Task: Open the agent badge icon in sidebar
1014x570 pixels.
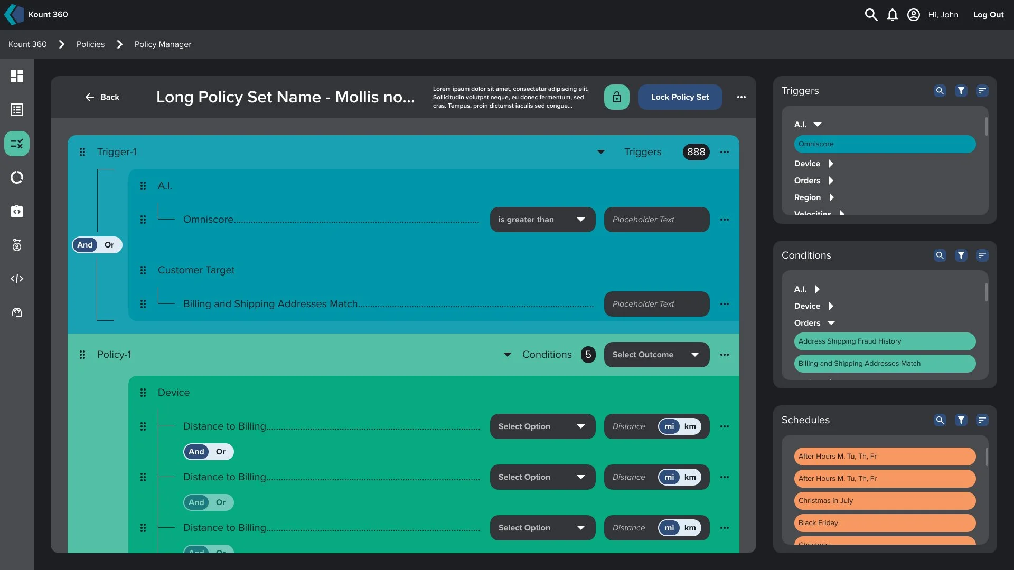Action: [x=17, y=245]
